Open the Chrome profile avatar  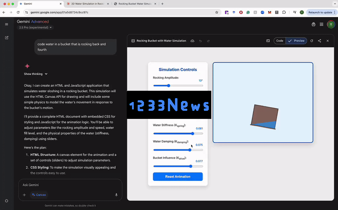click(x=302, y=12)
